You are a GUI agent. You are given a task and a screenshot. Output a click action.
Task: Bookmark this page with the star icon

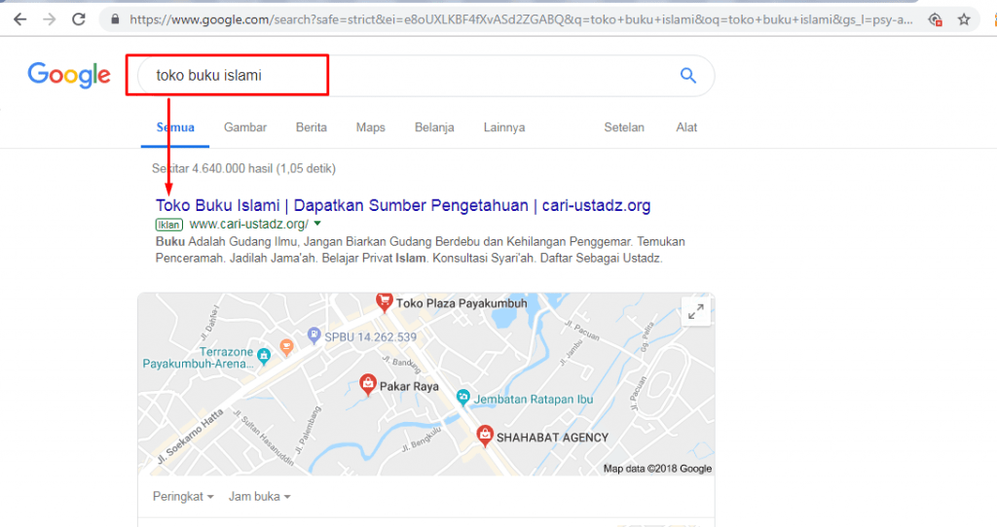[x=964, y=19]
